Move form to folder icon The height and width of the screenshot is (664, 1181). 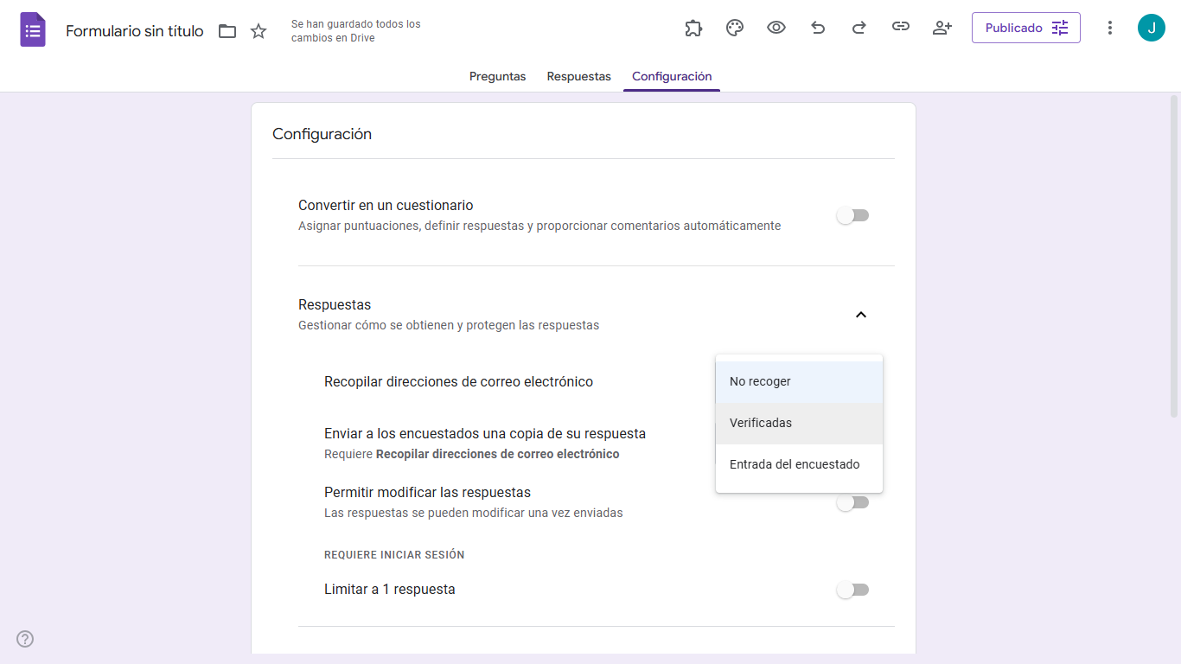(x=227, y=31)
